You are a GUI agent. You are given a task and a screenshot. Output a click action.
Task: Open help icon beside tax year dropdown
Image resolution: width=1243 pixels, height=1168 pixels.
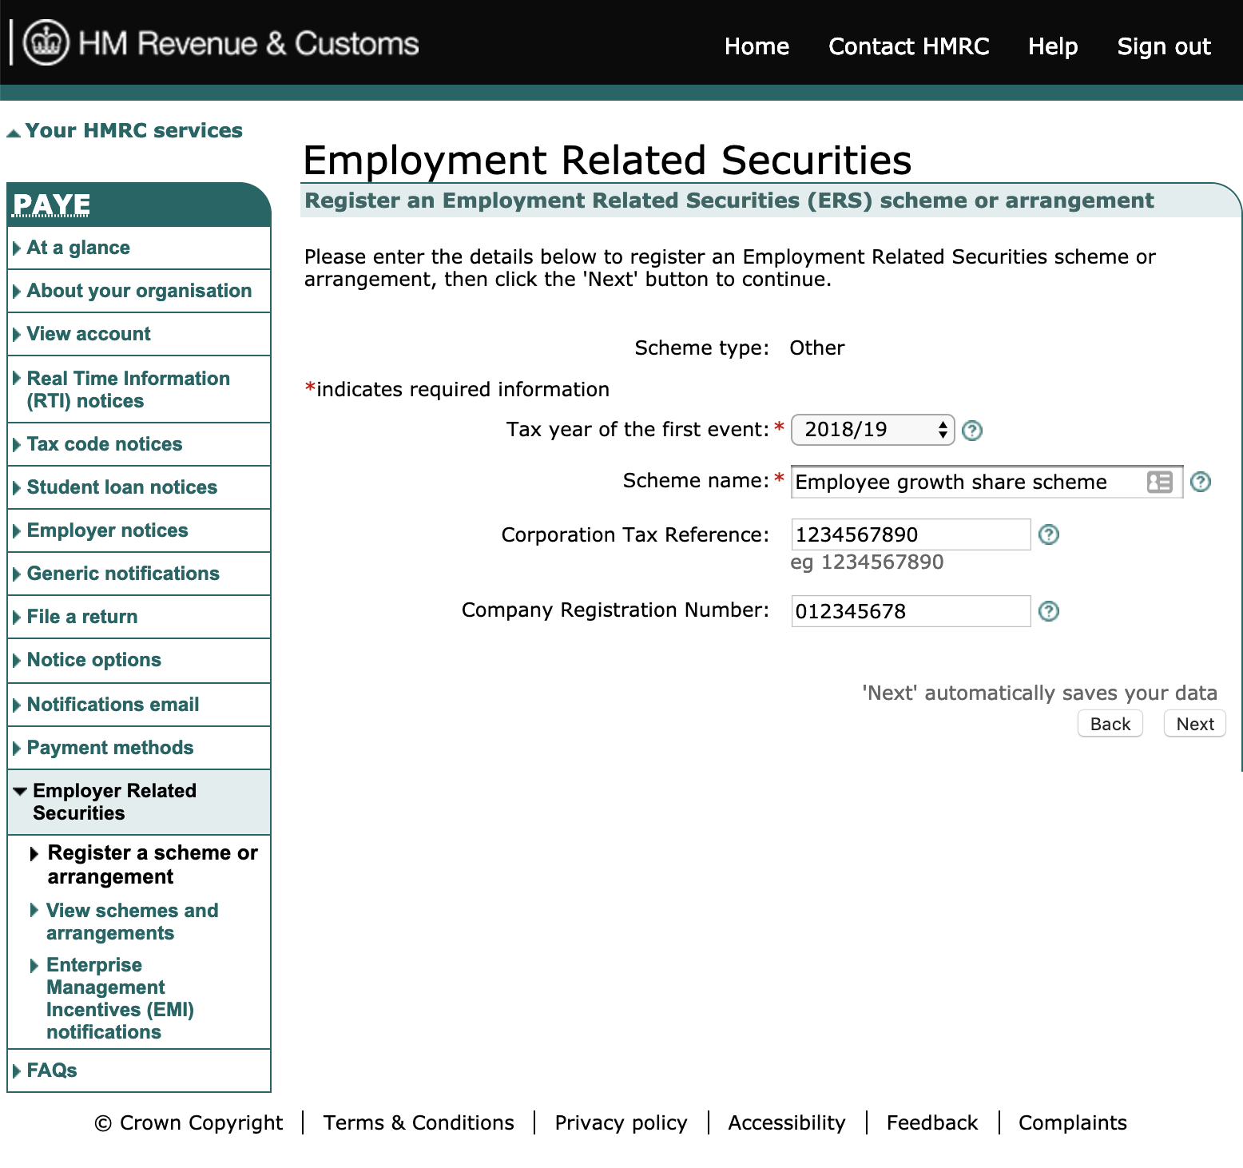pyautogui.click(x=971, y=431)
